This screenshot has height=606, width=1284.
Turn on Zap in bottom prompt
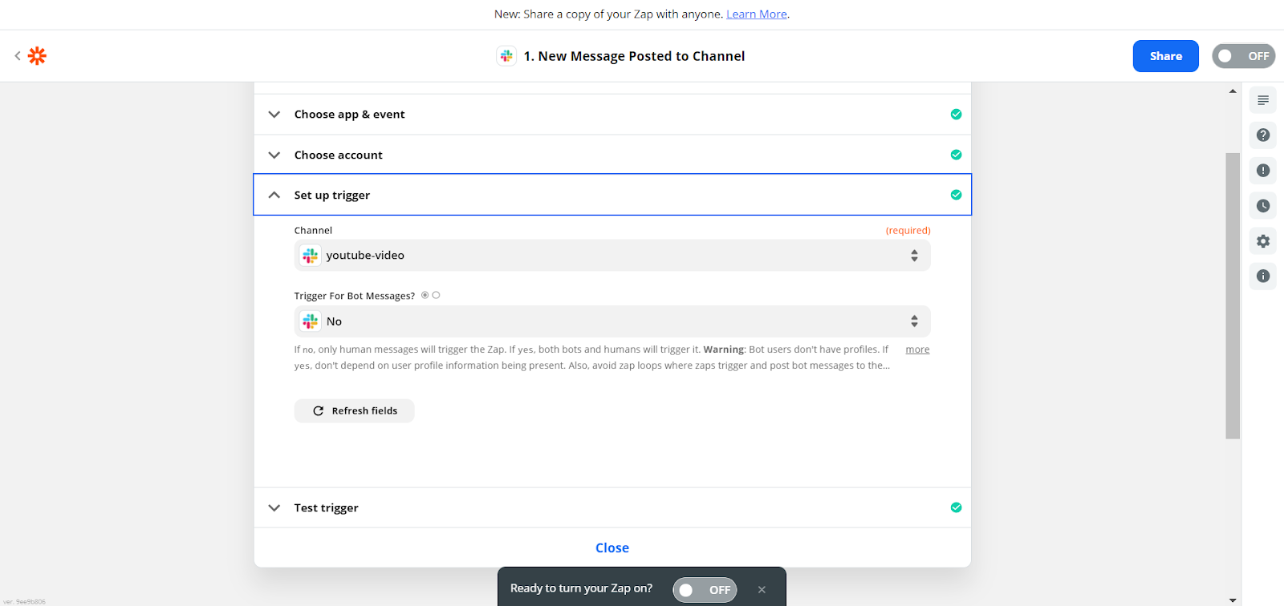click(705, 590)
